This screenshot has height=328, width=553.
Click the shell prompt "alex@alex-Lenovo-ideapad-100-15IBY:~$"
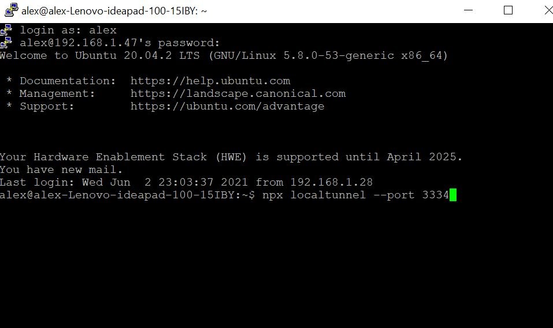(x=127, y=195)
